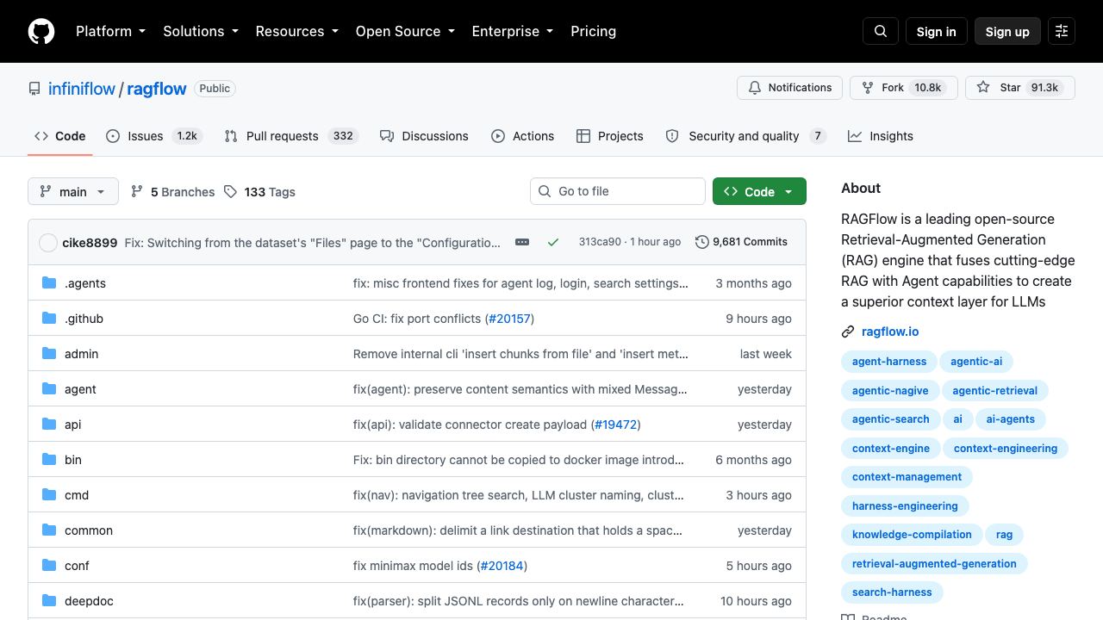Click the Go to file search field

click(618, 191)
